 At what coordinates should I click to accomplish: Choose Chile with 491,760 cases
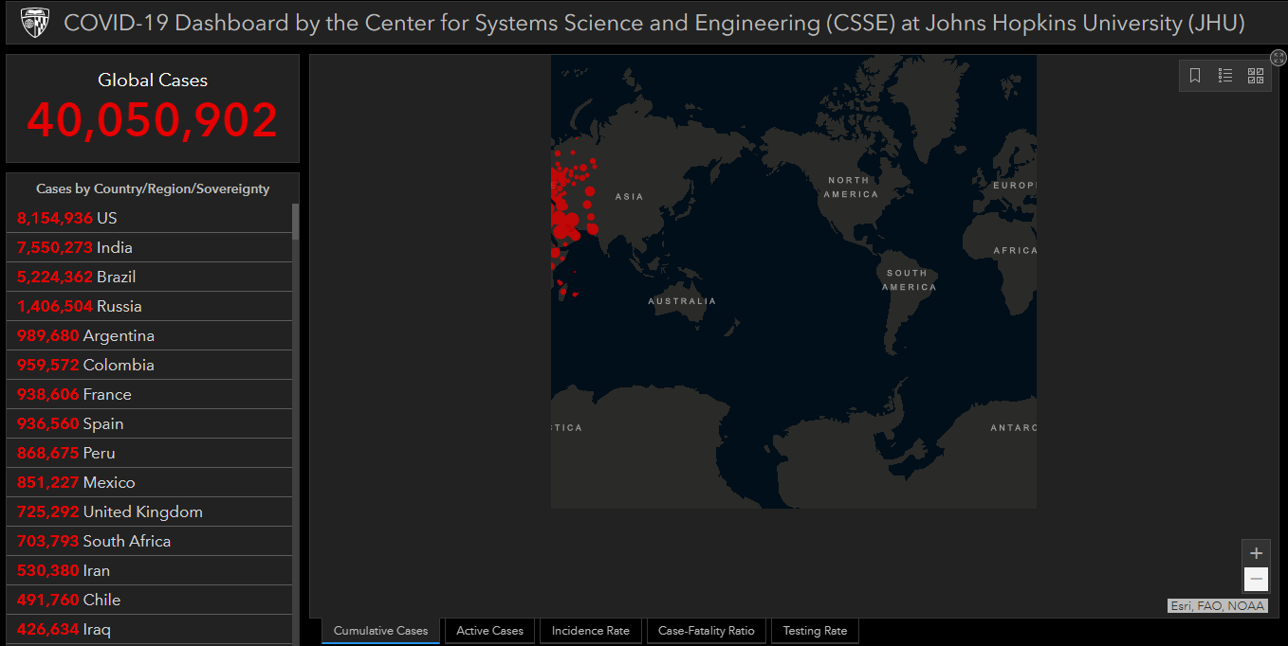150,600
